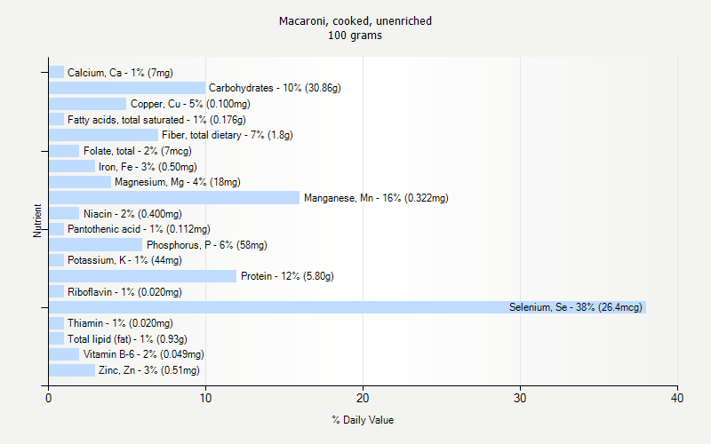Select the Potassium, K - 1% (44mg) label
This screenshot has height=444, width=711.
click(x=124, y=260)
